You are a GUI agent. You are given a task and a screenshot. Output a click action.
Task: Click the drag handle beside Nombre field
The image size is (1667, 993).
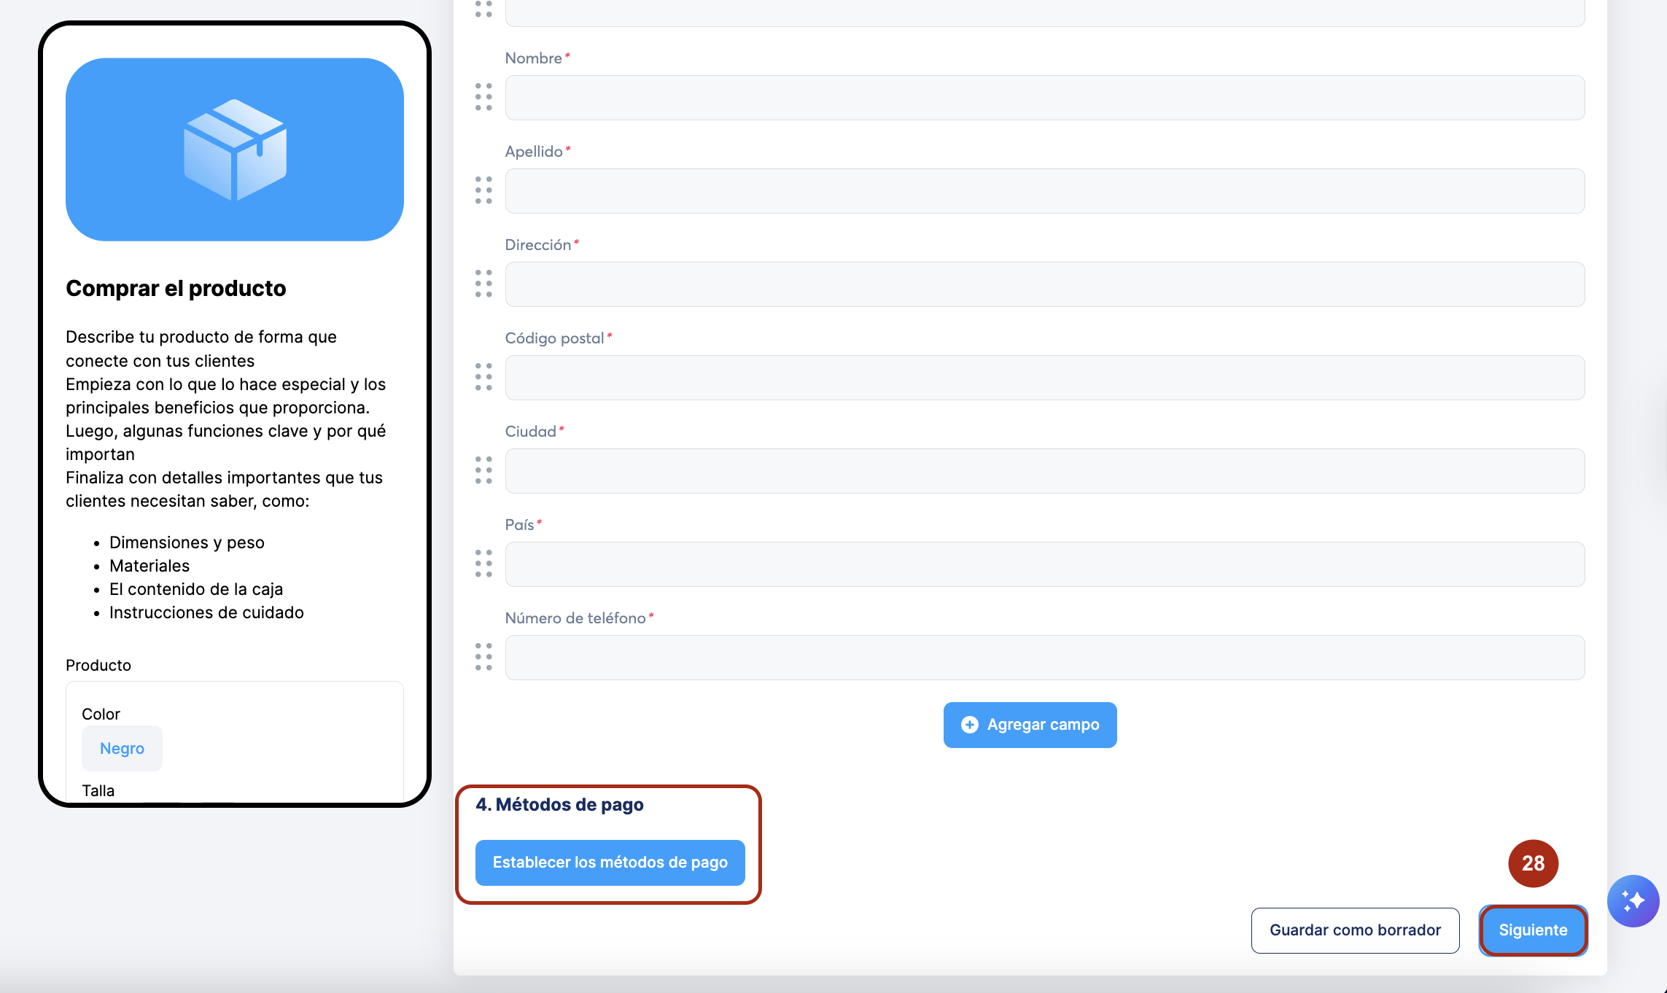click(x=483, y=97)
